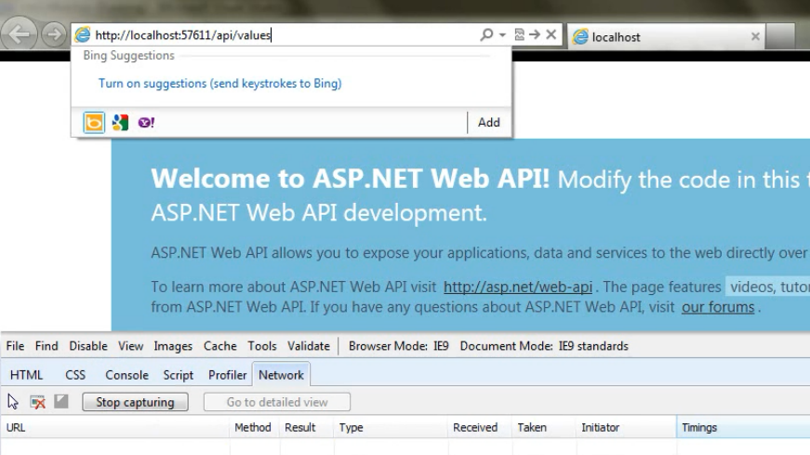Click the Stop capturing button
The image size is (810, 455).
135,402
